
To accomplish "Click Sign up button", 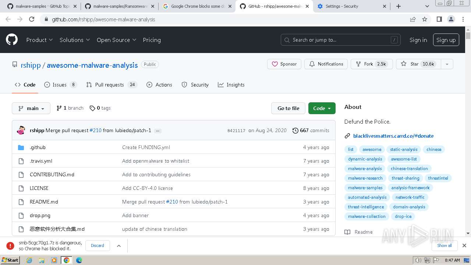I will tap(446, 40).
